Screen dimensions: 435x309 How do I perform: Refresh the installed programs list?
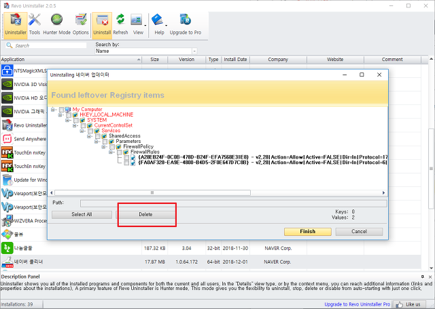pyautogui.click(x=120, y=25)
